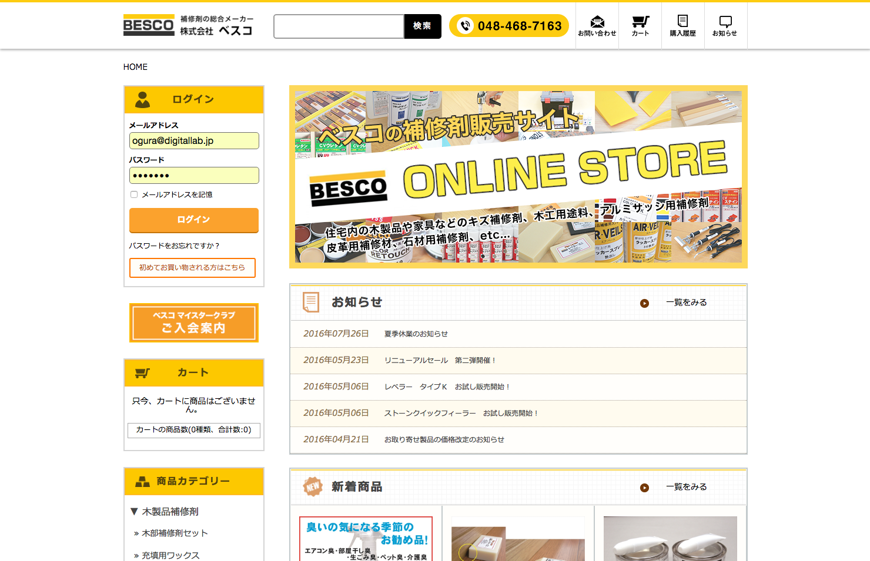This screenshot has width=870, height=561.
Task: Open the お問い合わせ contact envelope icon
Action: click(597, 26)
